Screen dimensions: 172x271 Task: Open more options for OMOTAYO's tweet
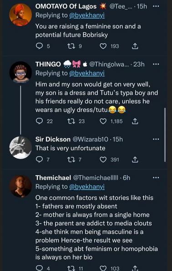[156, 6]
